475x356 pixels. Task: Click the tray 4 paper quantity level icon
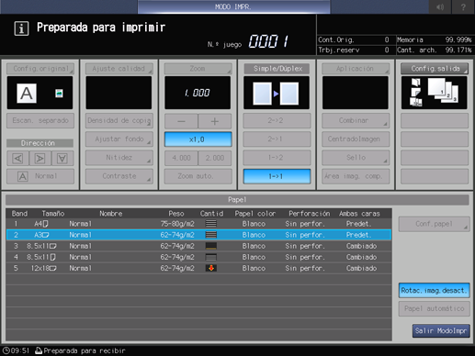(x=211, y=257)
